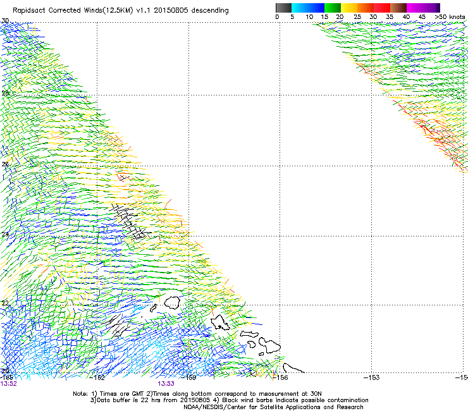Click the black contaminated wind barbs near 24N
Viewport: 468px width, 411px height.
coord(129,221)
